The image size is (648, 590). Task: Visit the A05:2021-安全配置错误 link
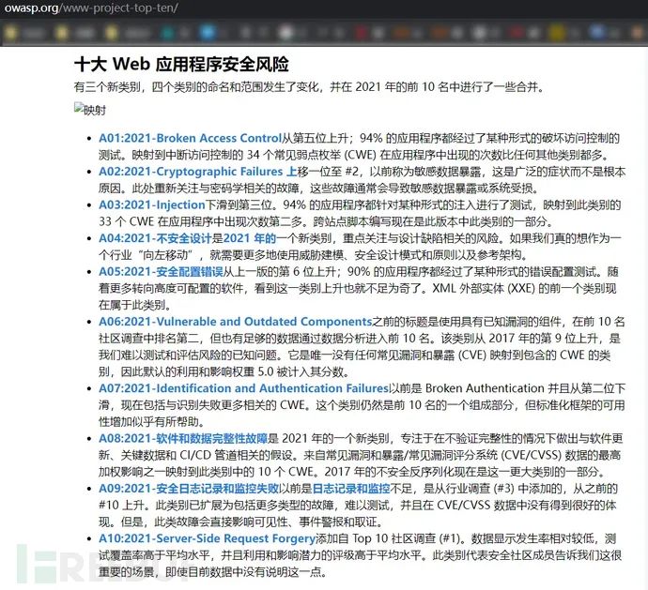click(161, 271)
